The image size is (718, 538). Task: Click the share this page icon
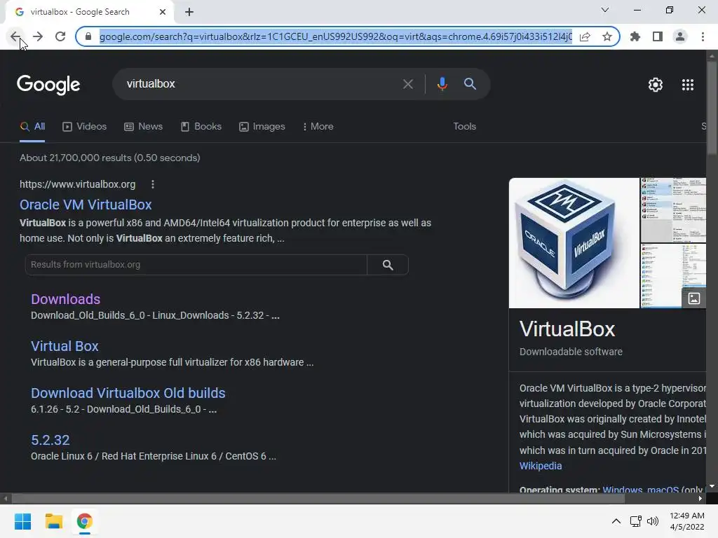point(585,36)
